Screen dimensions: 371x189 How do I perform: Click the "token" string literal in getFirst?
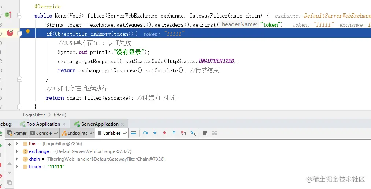pos(270,24)
